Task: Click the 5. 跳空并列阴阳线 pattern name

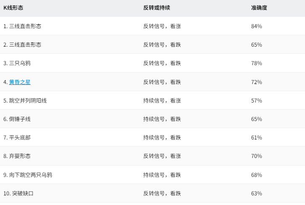Action: tap(25, 100)
